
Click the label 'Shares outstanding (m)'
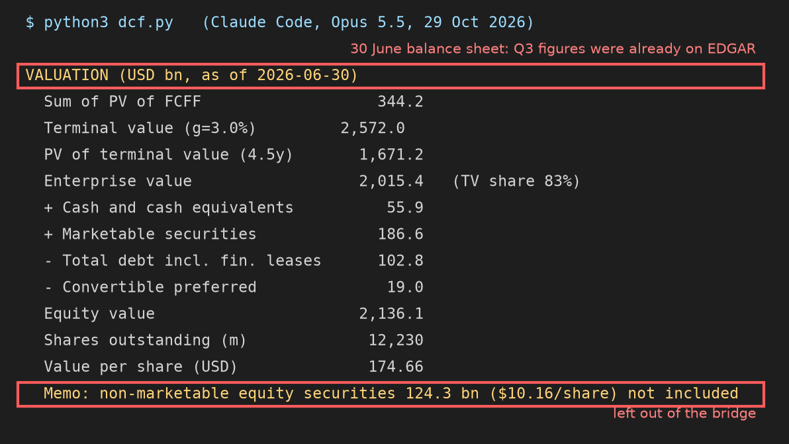tap(146, 340)
